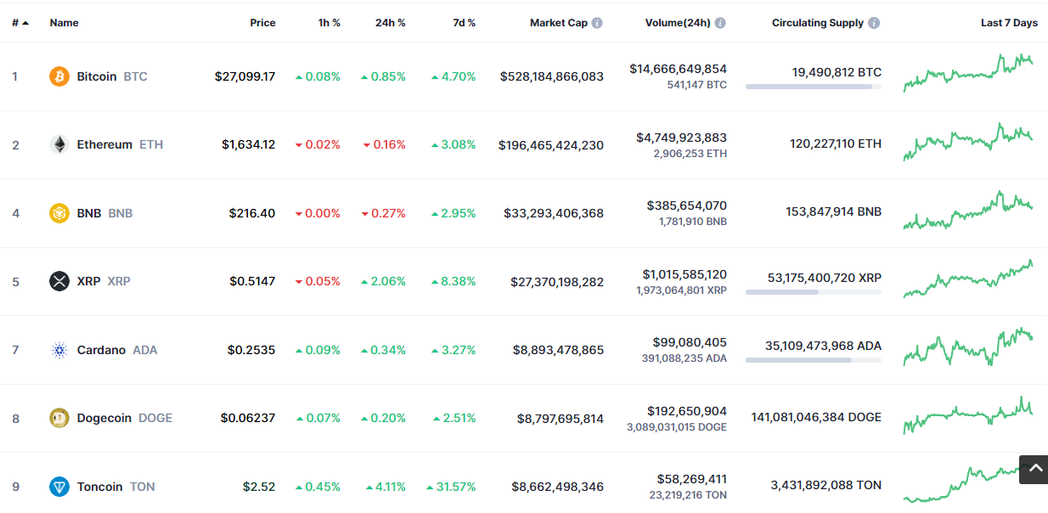The image size is (1048, 513).
Task: Click Ethereum supply 120,227,110 ETH
Action: point(836,144)
